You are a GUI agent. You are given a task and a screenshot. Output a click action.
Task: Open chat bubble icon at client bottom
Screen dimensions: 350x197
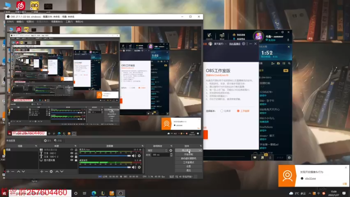point(255,158)
